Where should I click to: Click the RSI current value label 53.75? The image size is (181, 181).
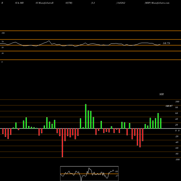(167, 43)
